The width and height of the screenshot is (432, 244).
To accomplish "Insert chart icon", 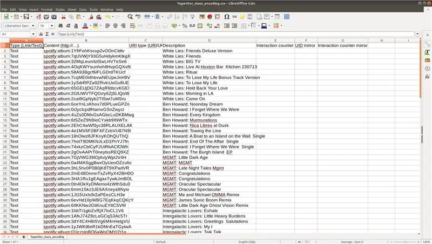I will [210, 17].
